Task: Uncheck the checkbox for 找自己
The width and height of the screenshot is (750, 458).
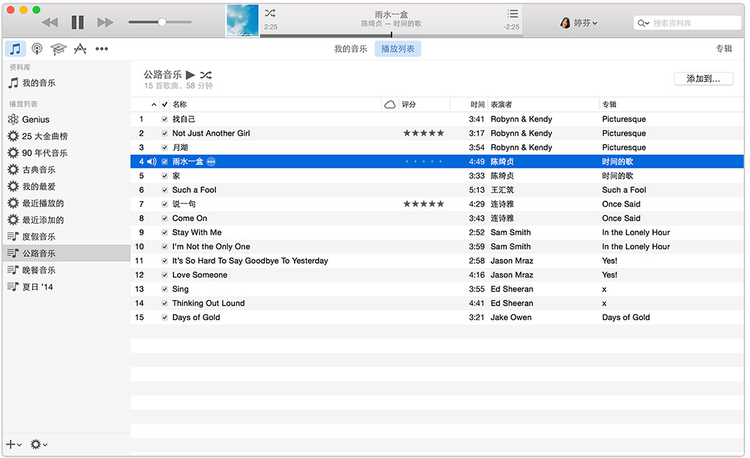Action: point(164,119)
